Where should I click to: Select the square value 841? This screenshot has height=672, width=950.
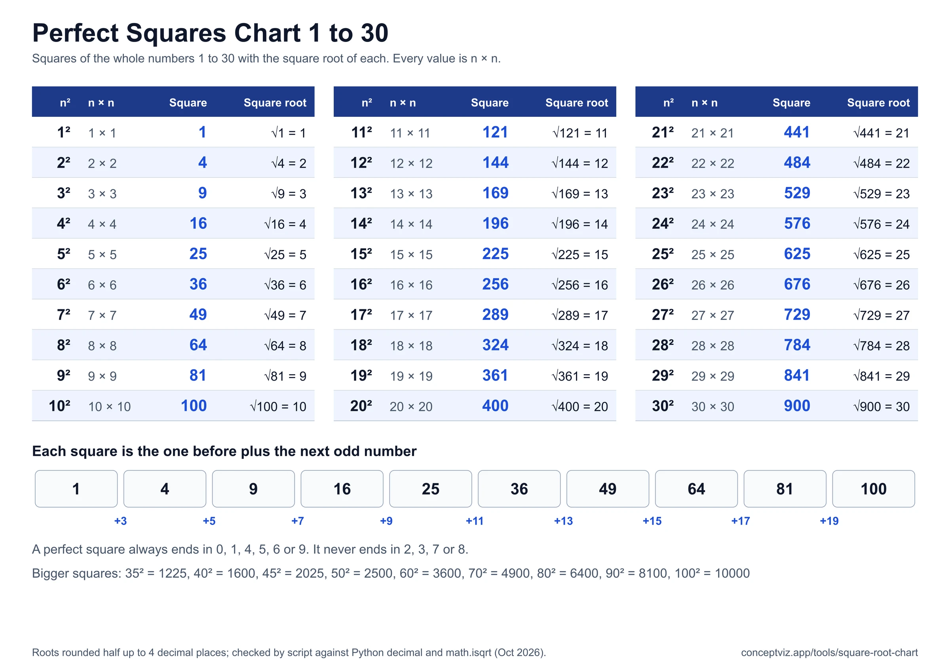tap(797, 375)
